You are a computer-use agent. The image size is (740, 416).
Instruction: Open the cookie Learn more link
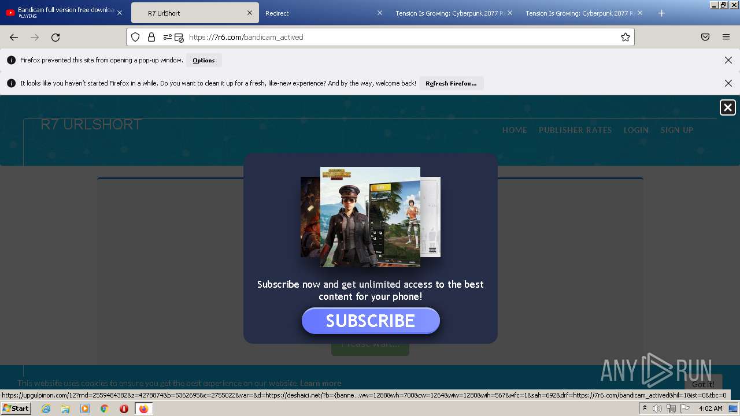point(320,383)
